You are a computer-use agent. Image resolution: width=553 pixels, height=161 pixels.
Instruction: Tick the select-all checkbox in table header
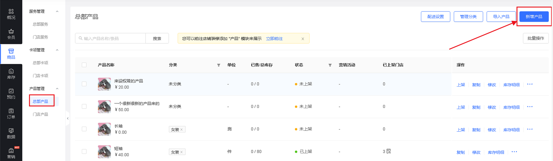(84, 65)
